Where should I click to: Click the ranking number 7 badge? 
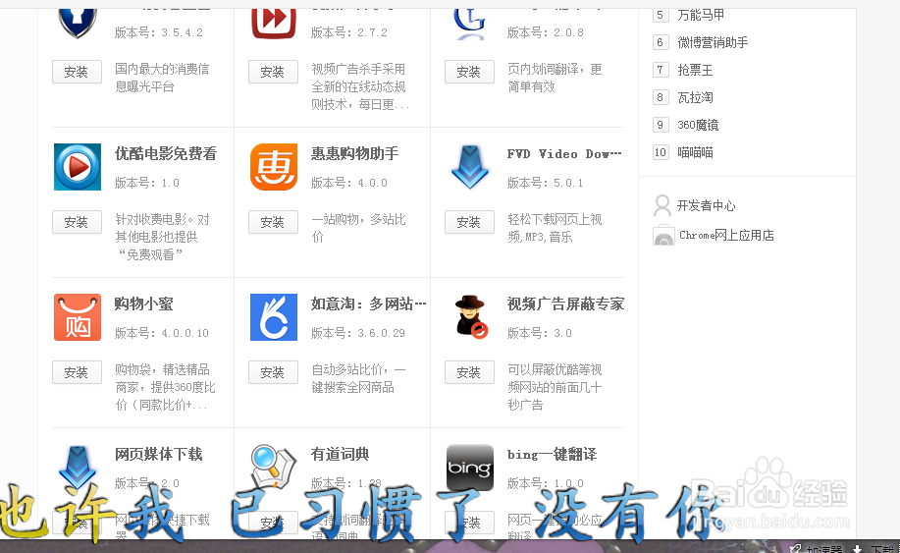pos(661,70)
